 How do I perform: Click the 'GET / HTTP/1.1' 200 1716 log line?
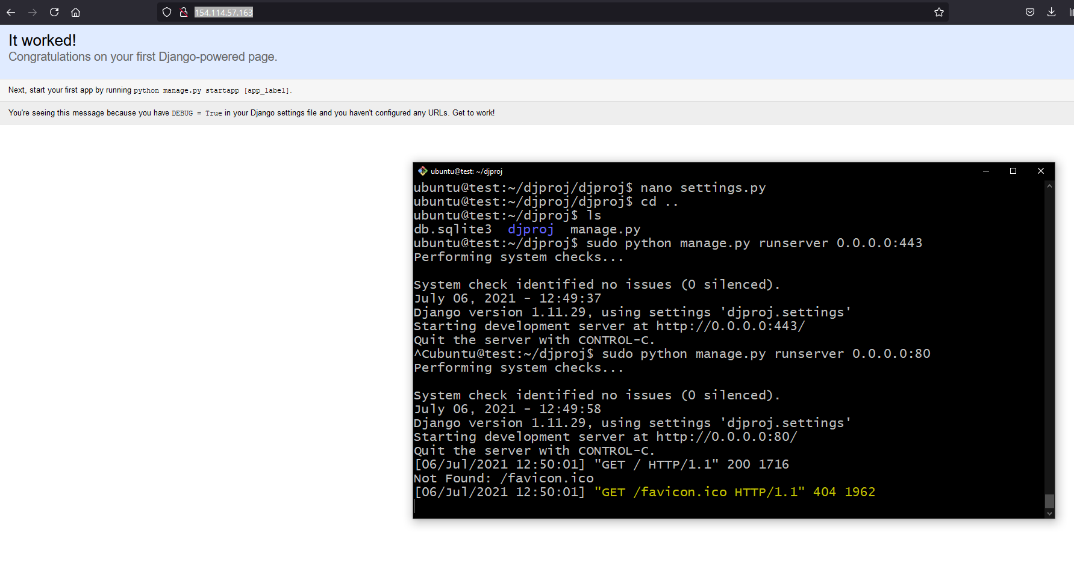click(602, 464)
